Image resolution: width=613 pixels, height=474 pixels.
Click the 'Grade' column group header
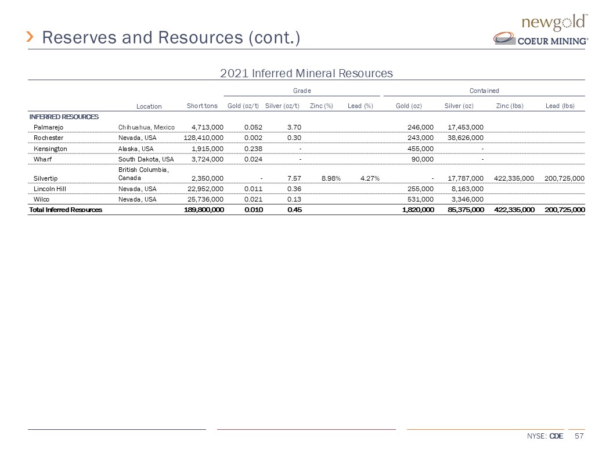301,91
